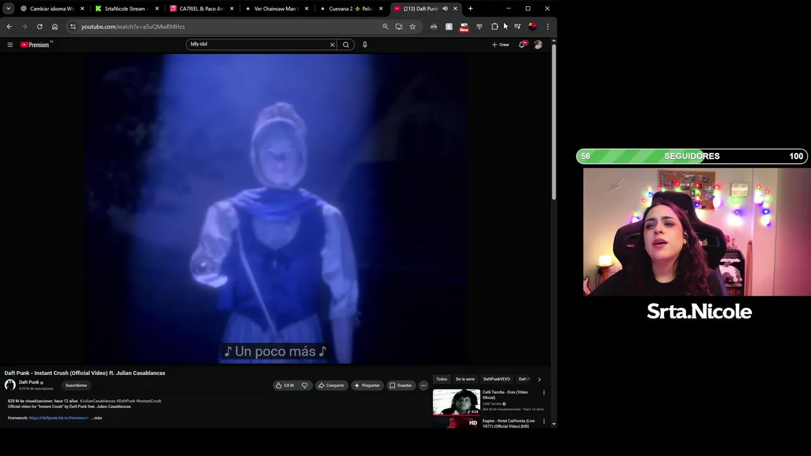Open the extension icon with 'New' badge
This screenshot has width=811, height=456.
pyautogui.click(x=464, y=27)
